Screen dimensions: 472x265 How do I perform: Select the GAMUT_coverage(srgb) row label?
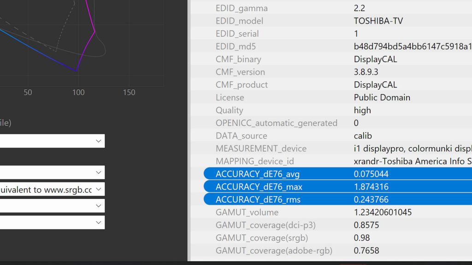click(x=262, y=238)
